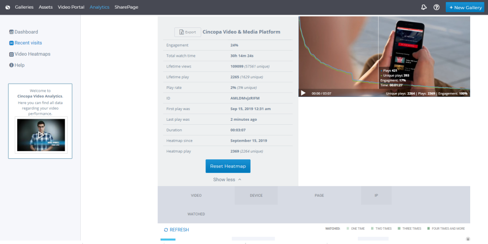The height and width of the screenshot is (244, 488).
Task: Collapse details with Show less
Action: (x=227, y=180)
